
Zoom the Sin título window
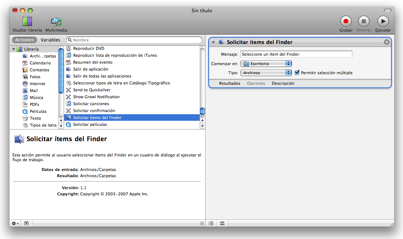pyautogui.click(x=30, y=11)
